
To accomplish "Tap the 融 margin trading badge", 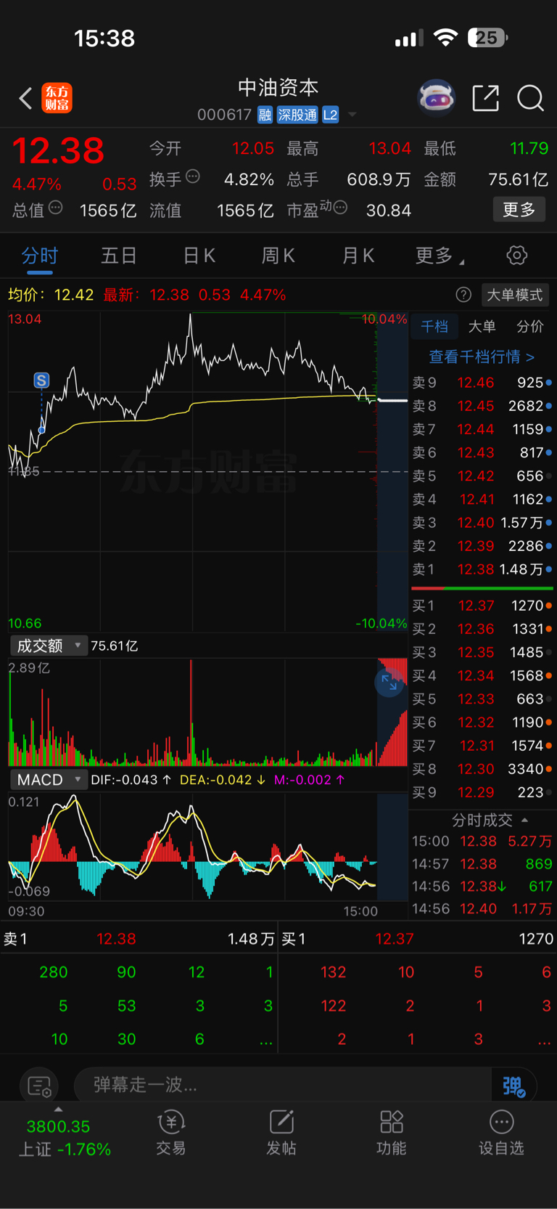I will (265, 115).
